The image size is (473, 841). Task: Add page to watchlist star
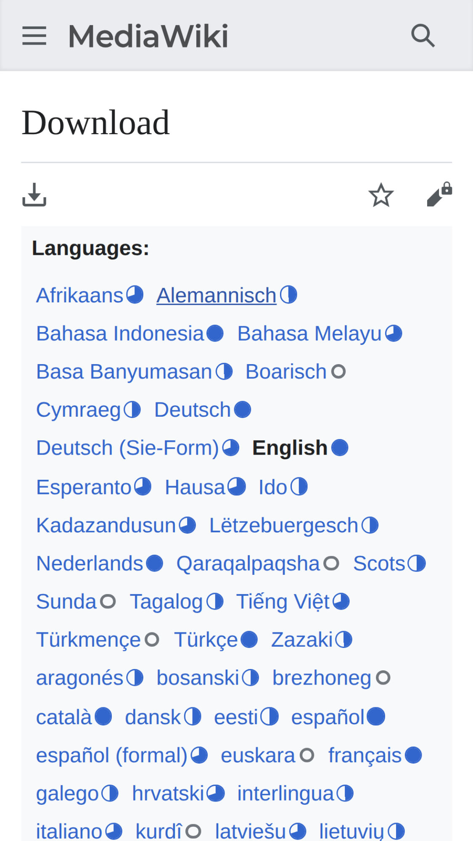[381, 195]
